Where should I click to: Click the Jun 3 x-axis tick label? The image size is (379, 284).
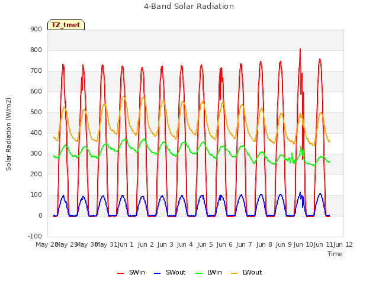click(x=165, y=244)
